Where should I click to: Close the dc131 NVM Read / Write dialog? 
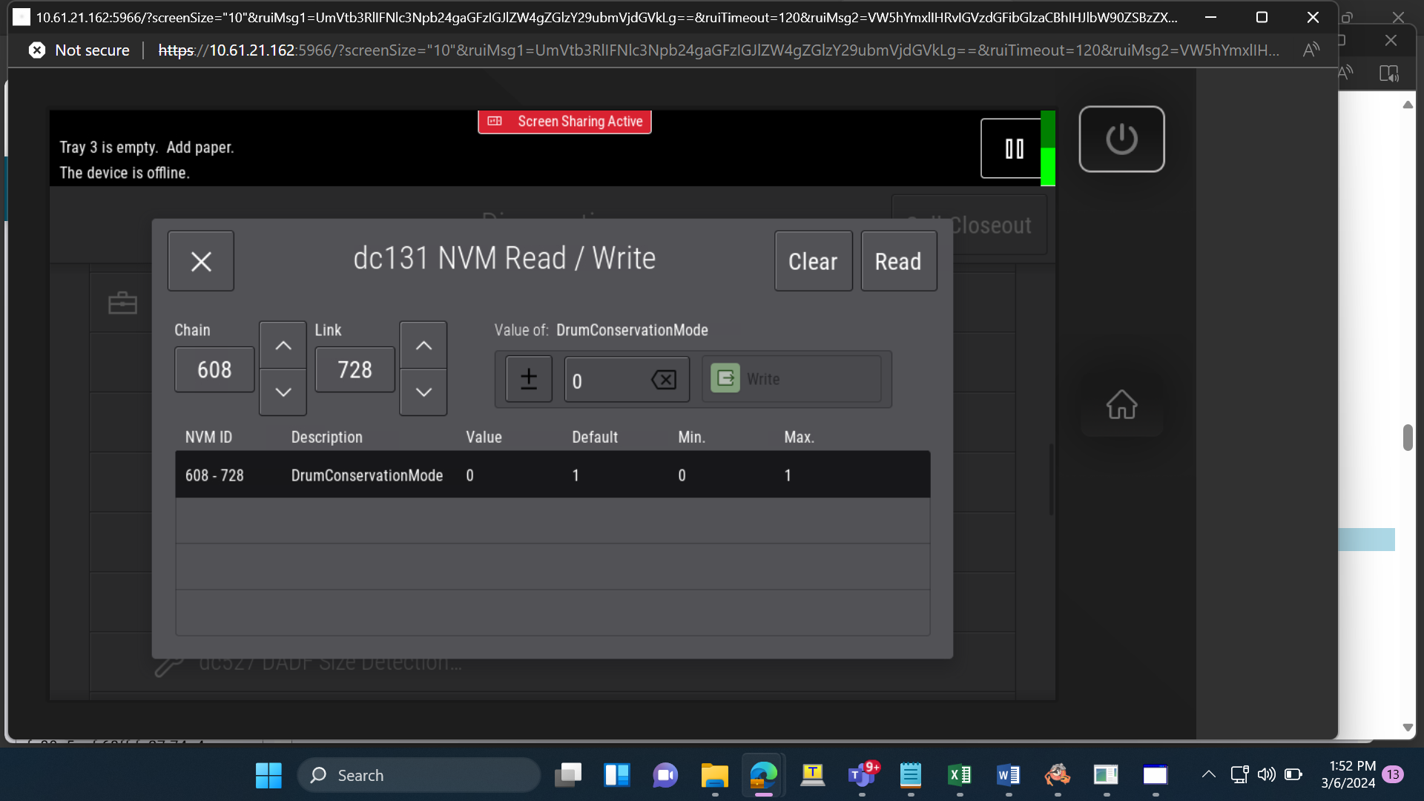click(200, 261)
